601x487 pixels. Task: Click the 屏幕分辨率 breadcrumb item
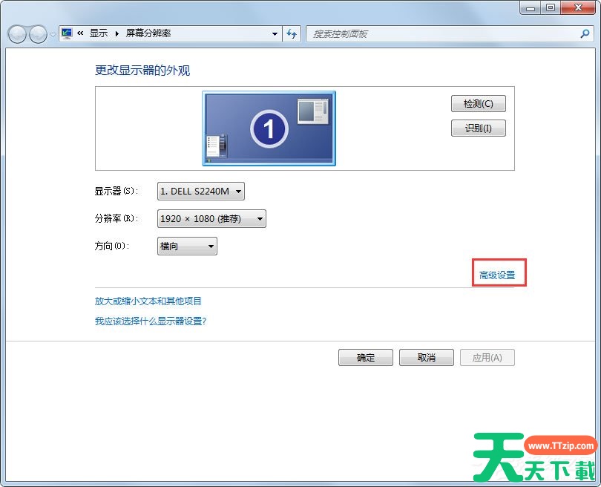pos(148,33)
